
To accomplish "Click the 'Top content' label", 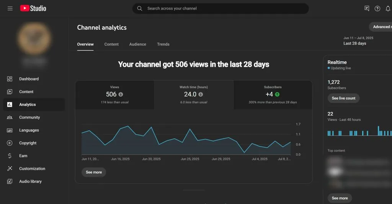I will (x=336, y=151).
